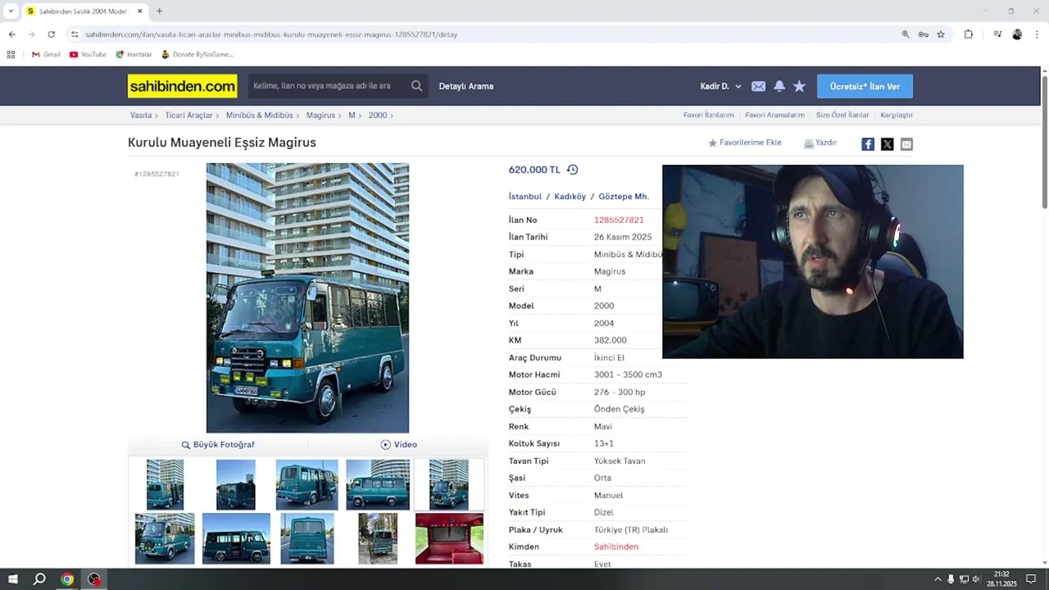Expand Kadir D. account dropdown
The height and width of the screenshot is (590, 1049).
tap(720, 86)
